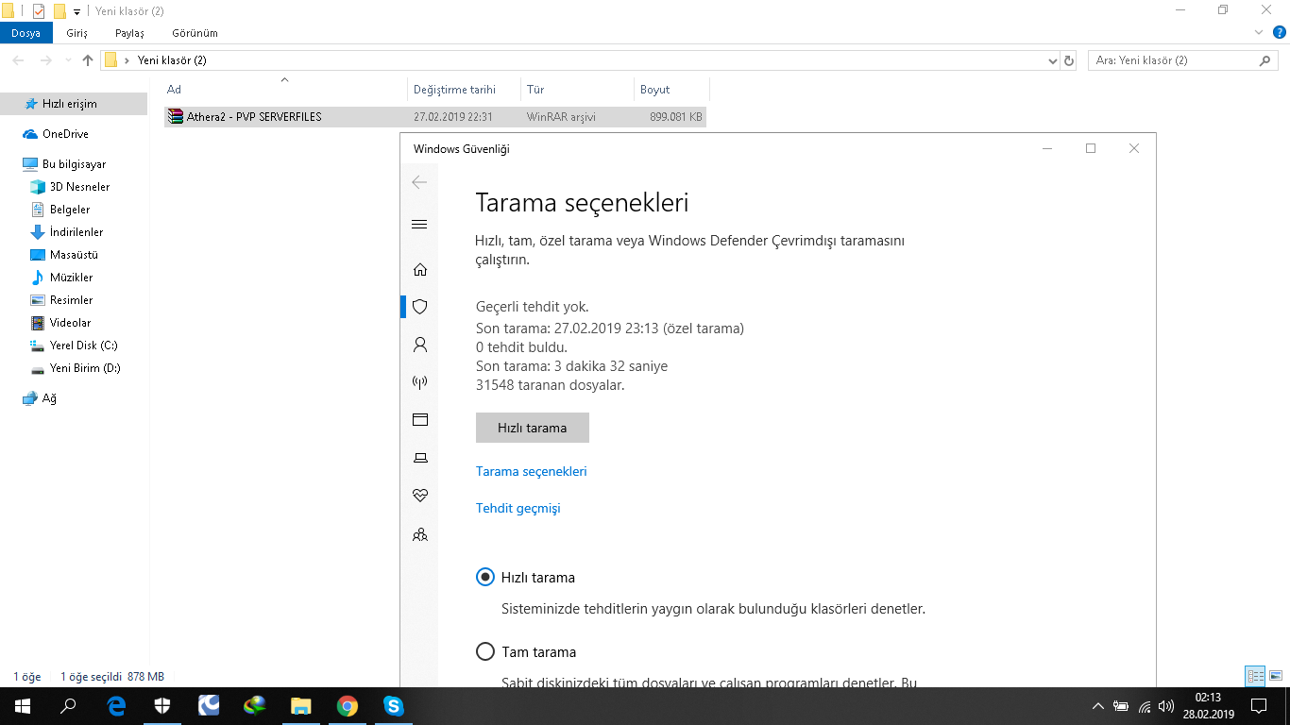Image resolution: width=1290 pixels, height=725 pixels.
Task: Open the Videolar folder
Action: coord(70,323)
